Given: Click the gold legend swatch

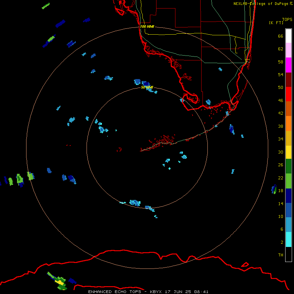Looking at the screenshot, I should click(x=288, y=138).
